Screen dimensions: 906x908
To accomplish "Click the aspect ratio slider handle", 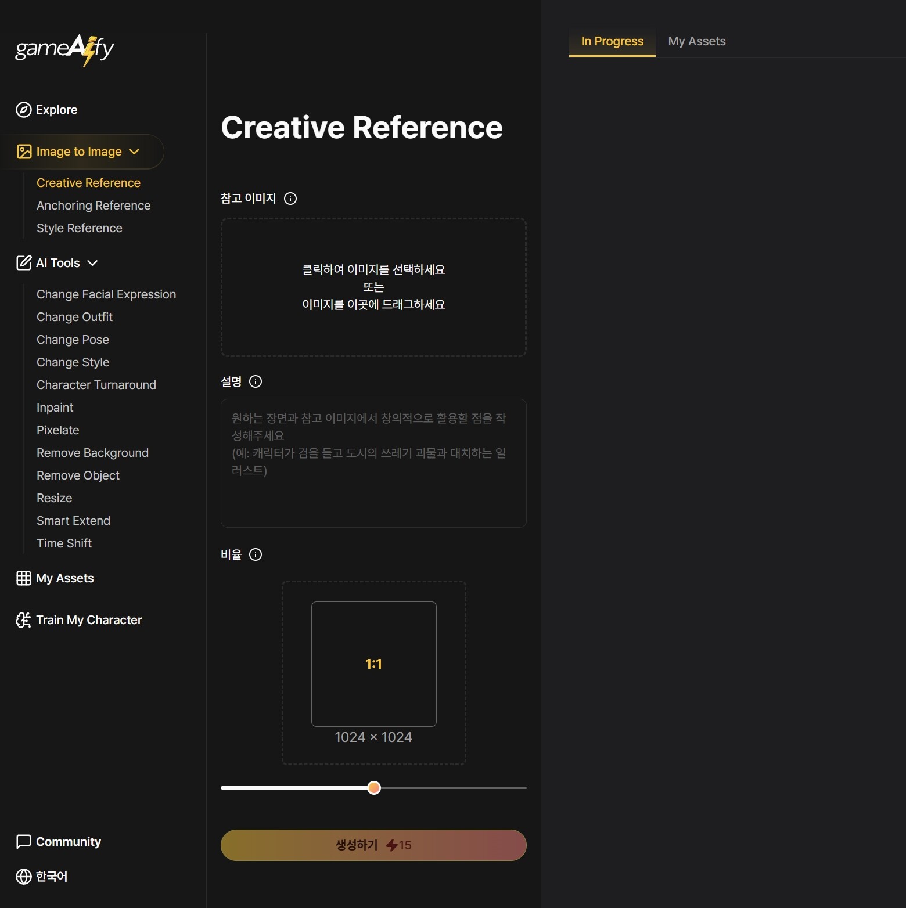I will tap(374, 788).
